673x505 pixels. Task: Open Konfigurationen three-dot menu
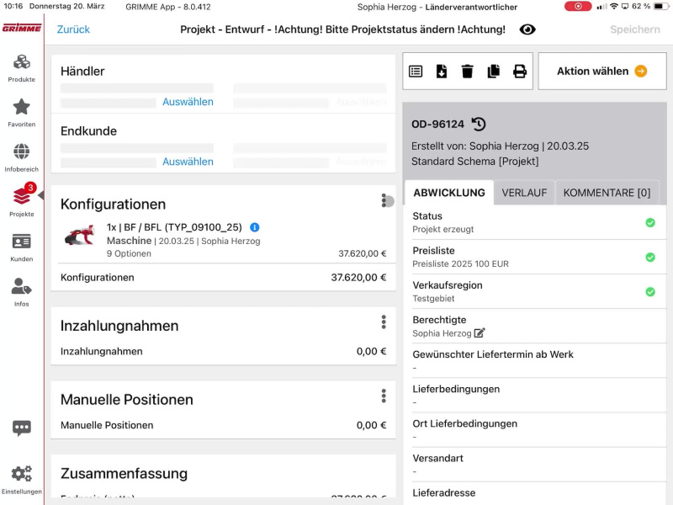pos(384,200)
